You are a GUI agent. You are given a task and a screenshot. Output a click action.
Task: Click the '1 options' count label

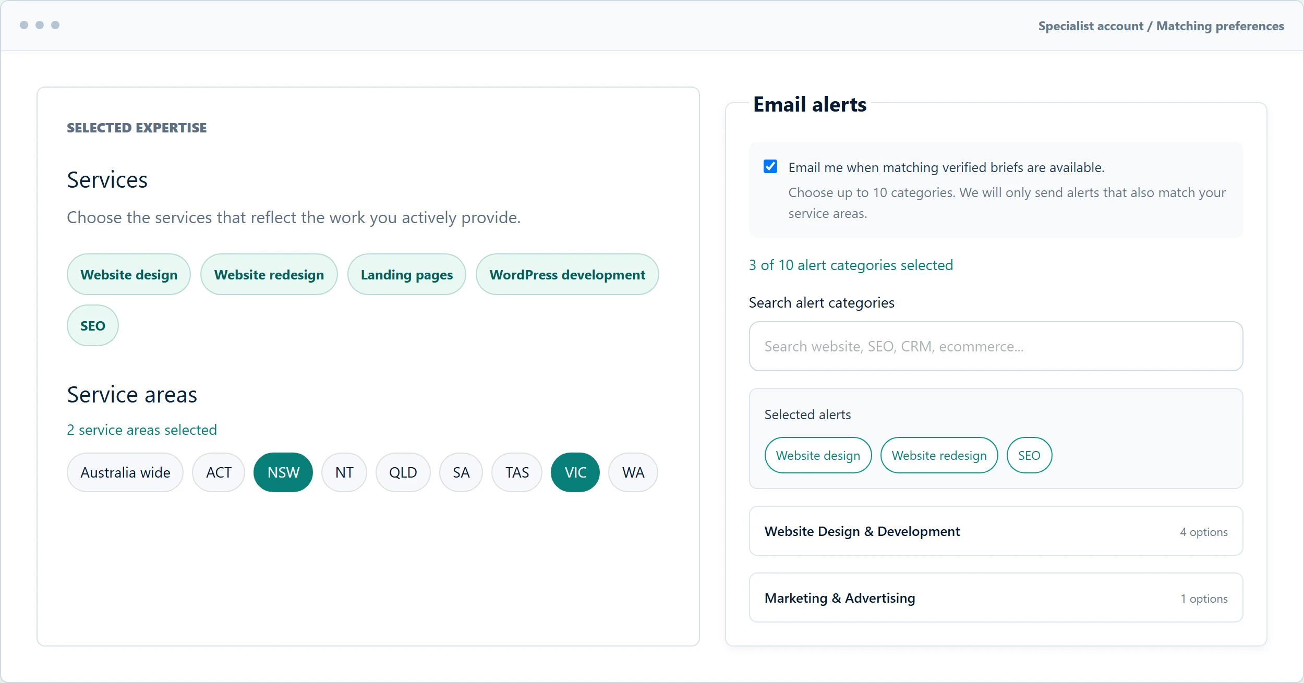tap(1204, 599)
